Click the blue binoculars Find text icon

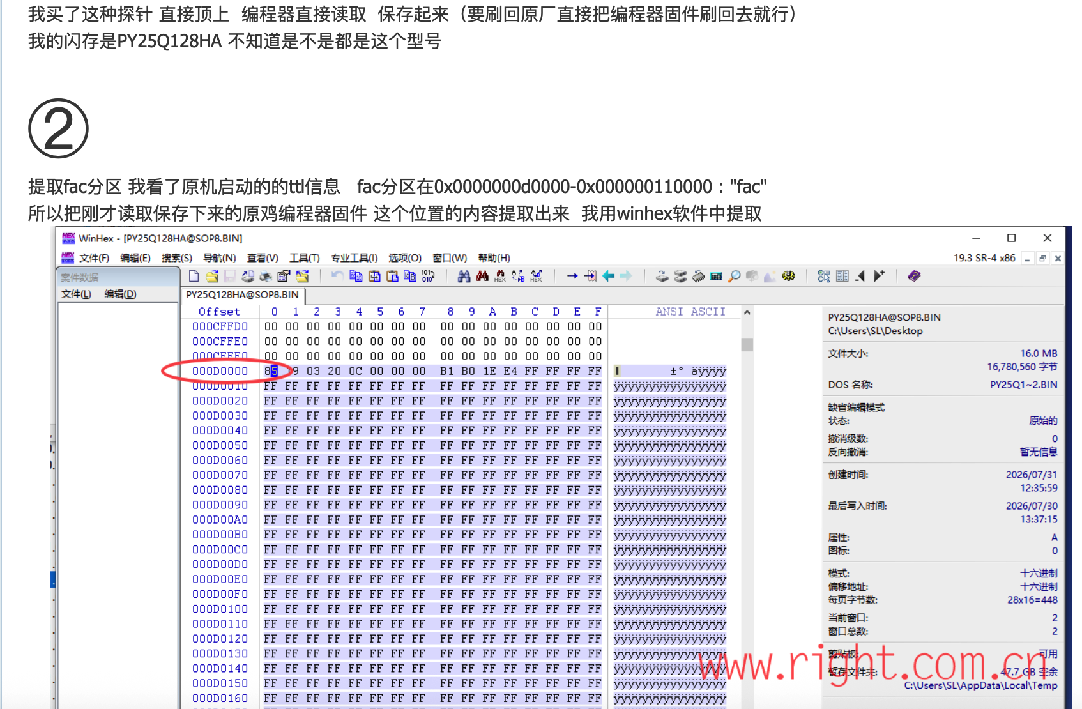(464, 276)
